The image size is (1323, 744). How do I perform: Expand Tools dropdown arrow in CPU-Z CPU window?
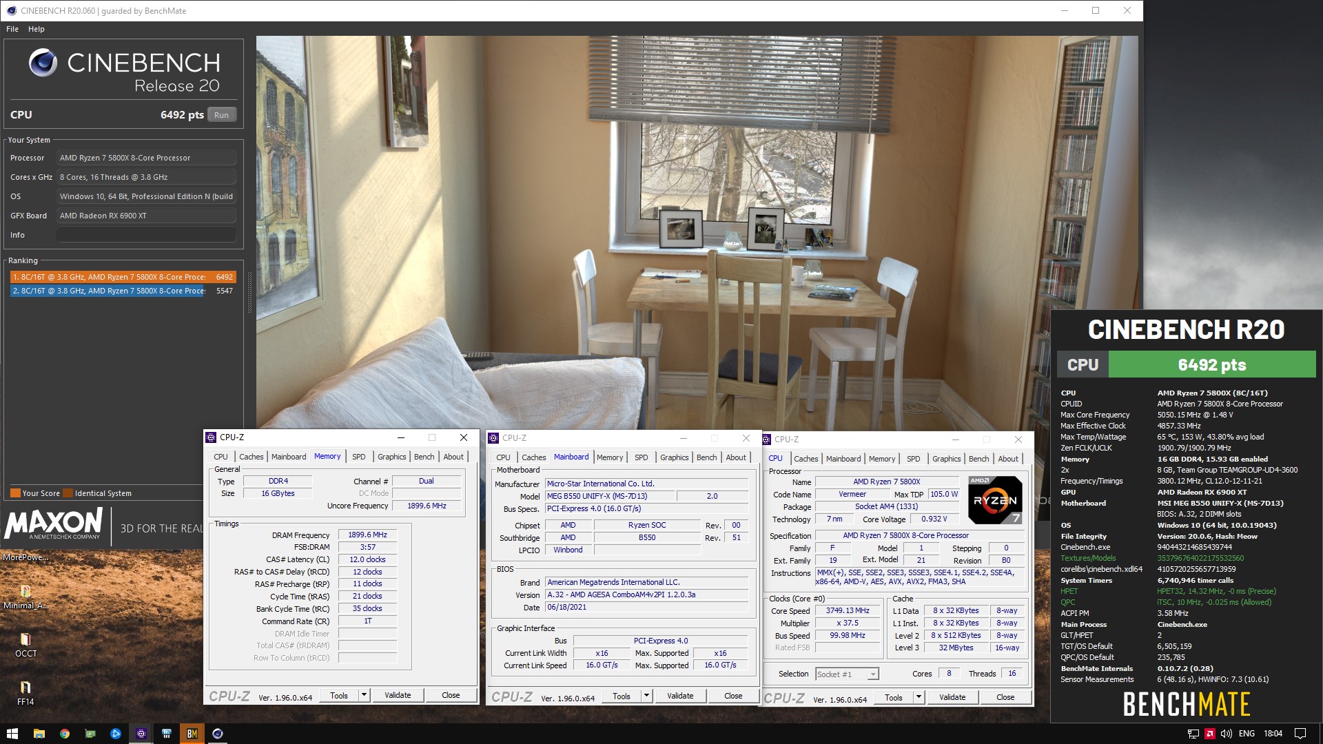click(919, 697)
